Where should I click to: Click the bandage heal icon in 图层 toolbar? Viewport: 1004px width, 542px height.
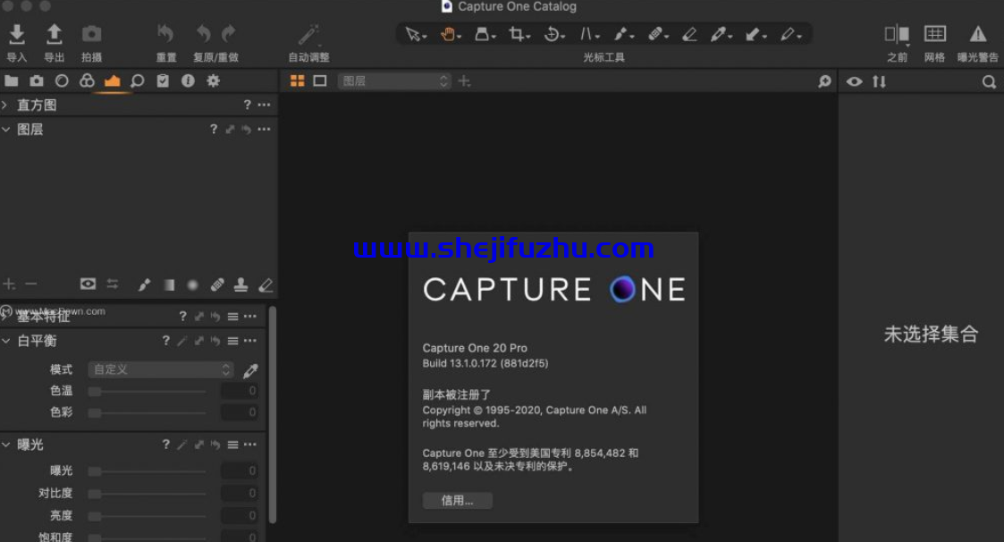[217, 284]
